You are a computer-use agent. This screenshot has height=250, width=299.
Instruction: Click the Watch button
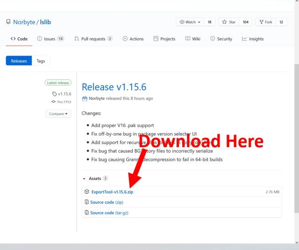coord(190,22)
